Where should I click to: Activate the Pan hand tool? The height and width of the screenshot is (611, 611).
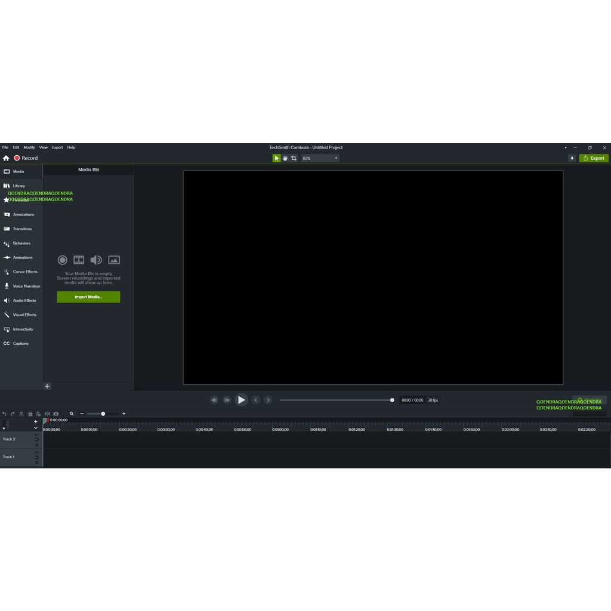[285, 158]
